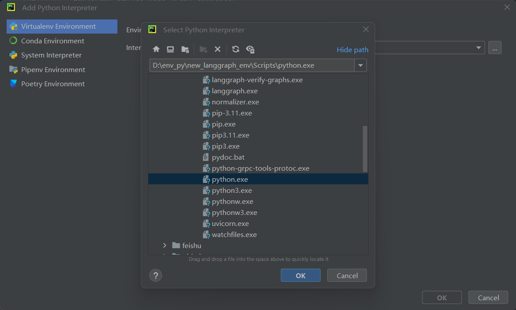Expand the feishu folder
Image resolution: width=516 pixels, height=310 pixels.
coord(165,246)
